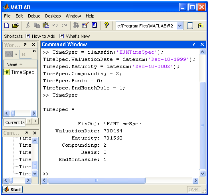Select TimeSpec name in Workspace list

[22, 72]
